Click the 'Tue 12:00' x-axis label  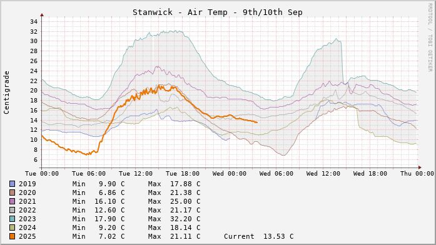pyautogui.click(x=136, y=174)
